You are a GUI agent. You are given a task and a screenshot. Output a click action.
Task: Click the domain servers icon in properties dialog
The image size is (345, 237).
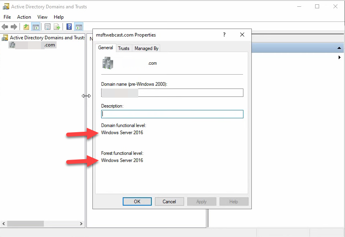[108, 63]
